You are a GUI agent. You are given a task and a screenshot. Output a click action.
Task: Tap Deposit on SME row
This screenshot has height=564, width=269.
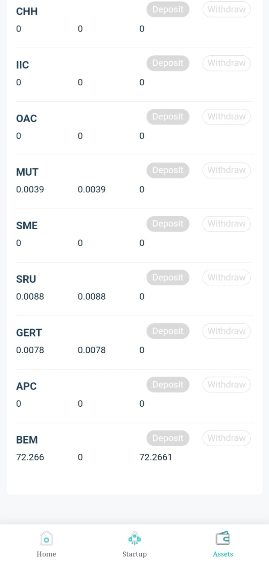(168, 223)
